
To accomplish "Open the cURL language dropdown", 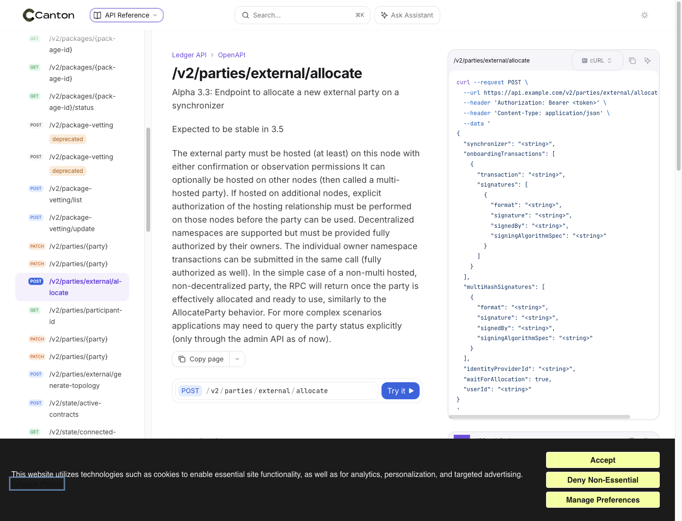I will [597, 61].
